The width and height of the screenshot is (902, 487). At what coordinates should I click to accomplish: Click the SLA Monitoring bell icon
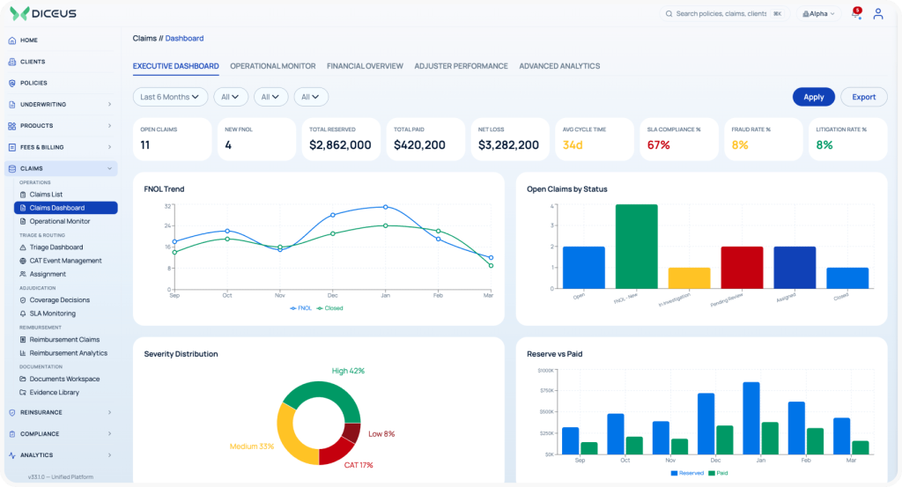[x=23, y=314]
